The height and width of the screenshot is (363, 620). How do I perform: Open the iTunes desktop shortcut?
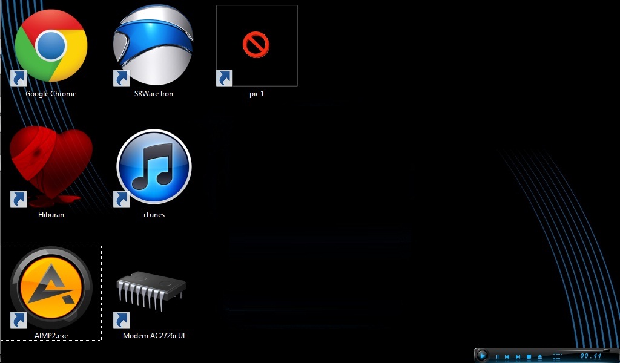click(x=154, y=166)
